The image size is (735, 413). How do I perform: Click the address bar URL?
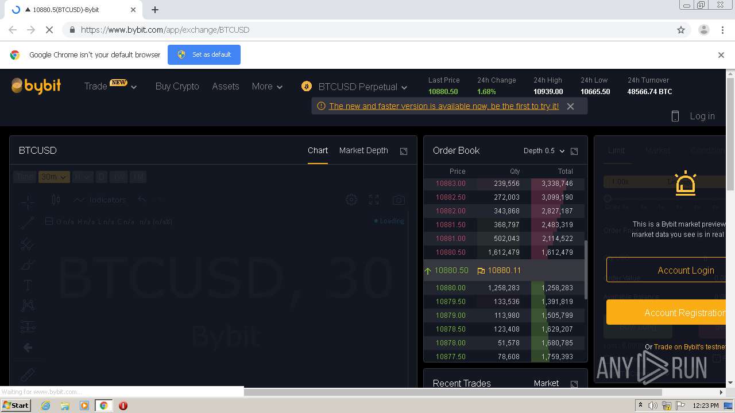point(165,30)
